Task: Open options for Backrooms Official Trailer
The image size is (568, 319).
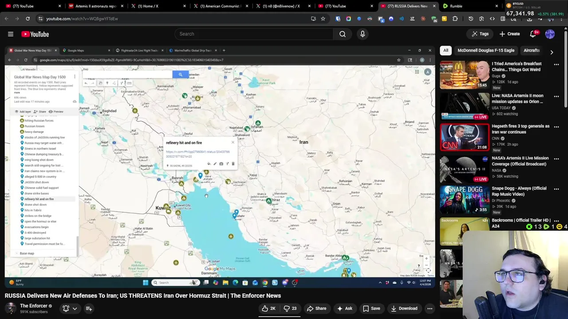Action: pos(556,221)
